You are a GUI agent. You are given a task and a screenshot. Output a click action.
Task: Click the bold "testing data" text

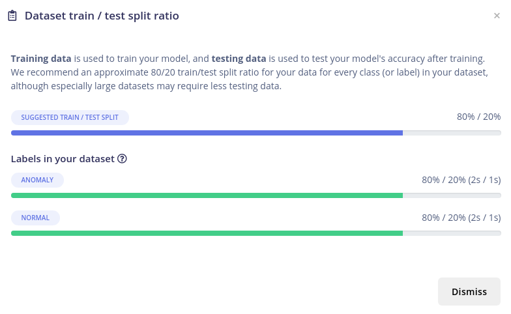[x=239, y=59]
